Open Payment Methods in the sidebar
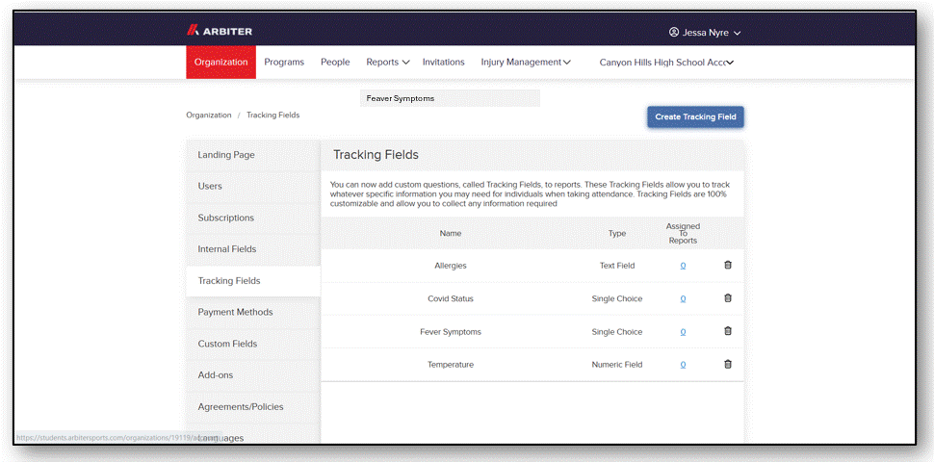Viewport: 934px width, 462px height. (253, 312)
